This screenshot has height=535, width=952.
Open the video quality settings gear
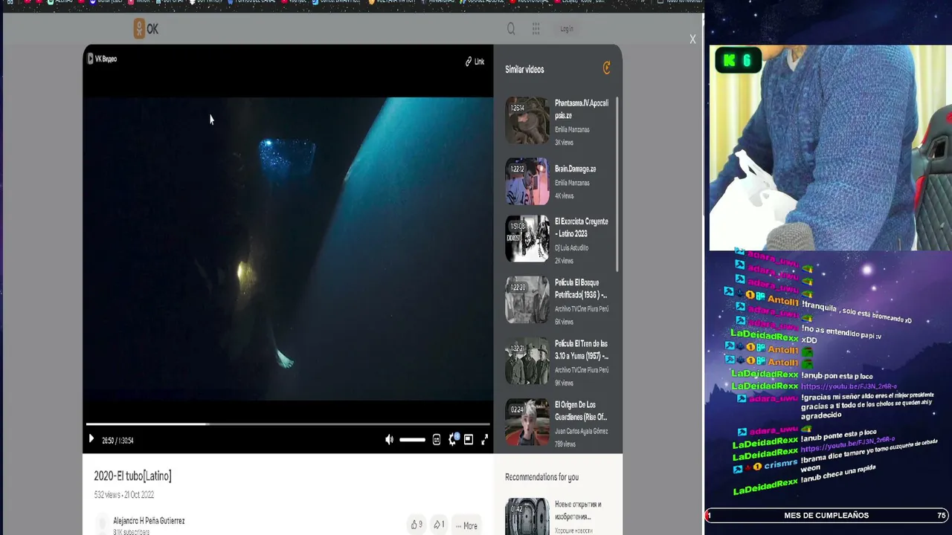point(452,440)
